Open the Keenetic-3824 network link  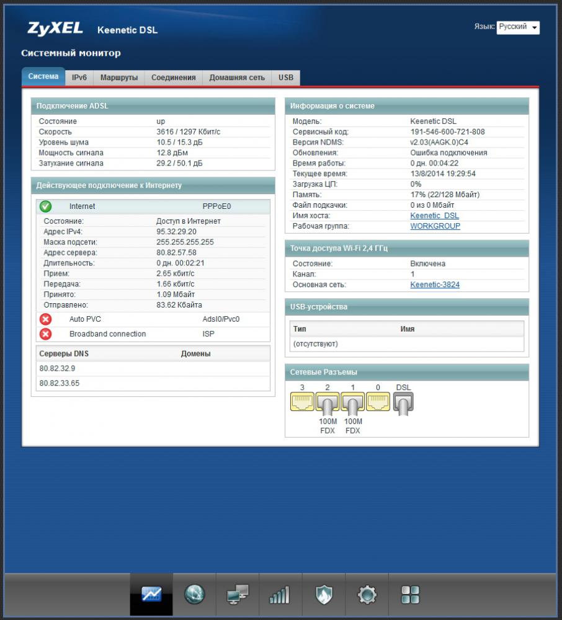(x=435, y=285)
